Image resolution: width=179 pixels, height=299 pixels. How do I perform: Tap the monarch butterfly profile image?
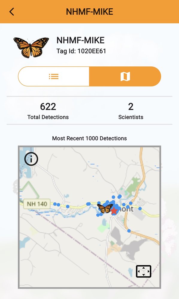click(31, 48)
